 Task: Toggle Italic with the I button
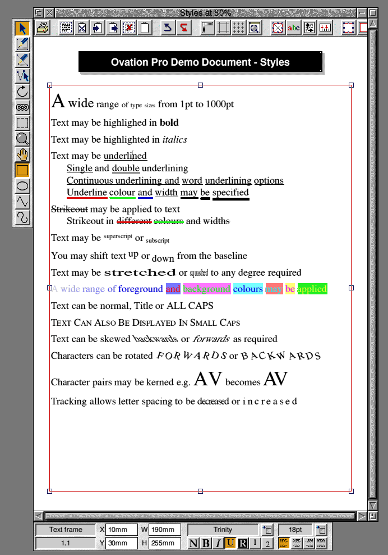pyautogui.click(x=218, y=543)
